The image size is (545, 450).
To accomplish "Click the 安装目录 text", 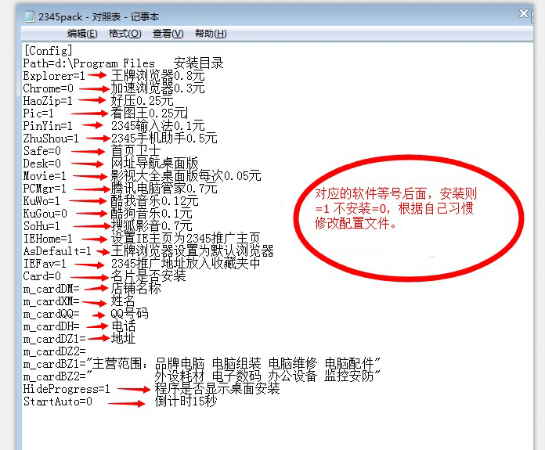I will pos(198,63).
